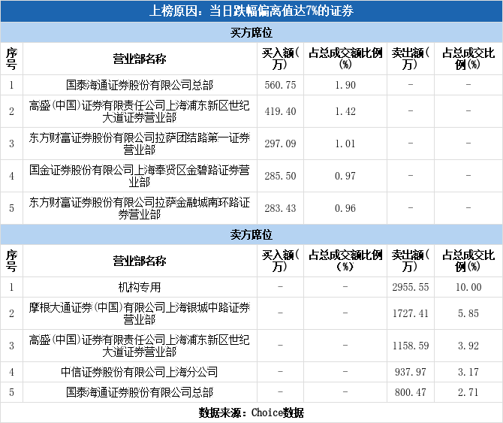Click seller table 卖出额(万) column header
Viewport: 503px width, 423px height.
tap(411, 261)
